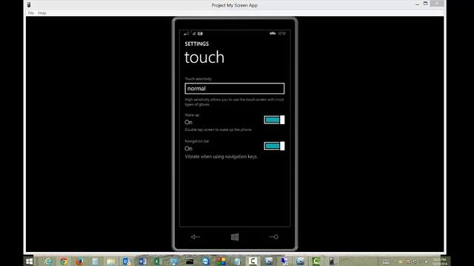
Task: Click the Wake up label
Action: click(x=192, y=115)
